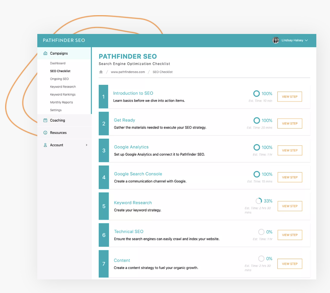
Task: Click 'Est. Time: 10 min' text
Action: click(x=260, y=101)
